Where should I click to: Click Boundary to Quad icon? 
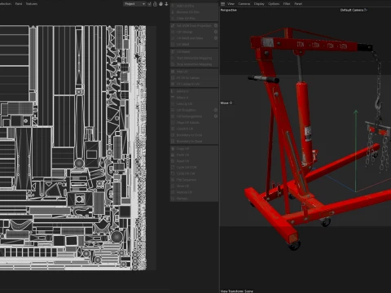pos(173,141)
